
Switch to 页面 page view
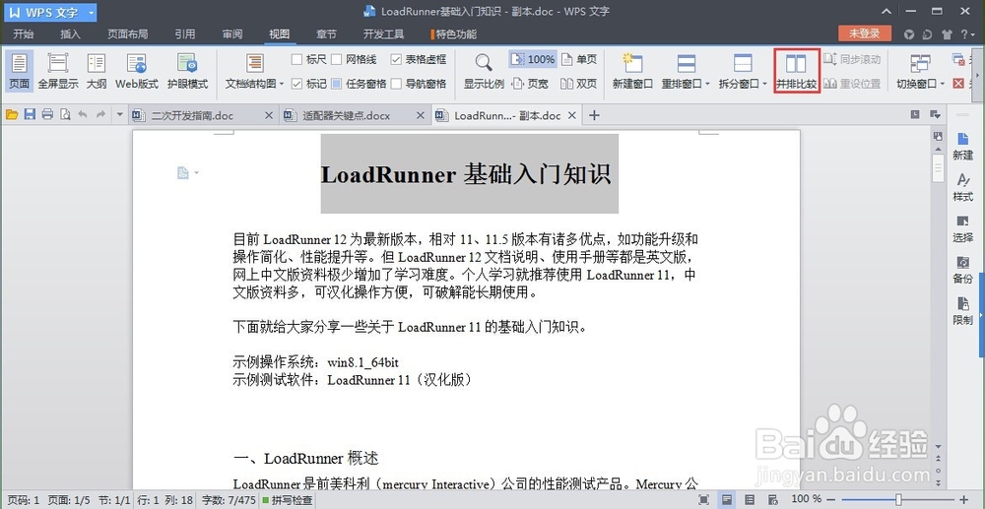(20, 71)
